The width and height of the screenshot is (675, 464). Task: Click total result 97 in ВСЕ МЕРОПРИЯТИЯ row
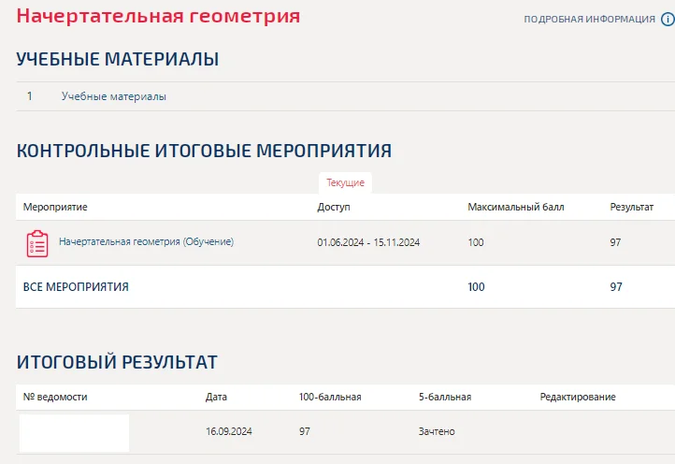[616, 287]
